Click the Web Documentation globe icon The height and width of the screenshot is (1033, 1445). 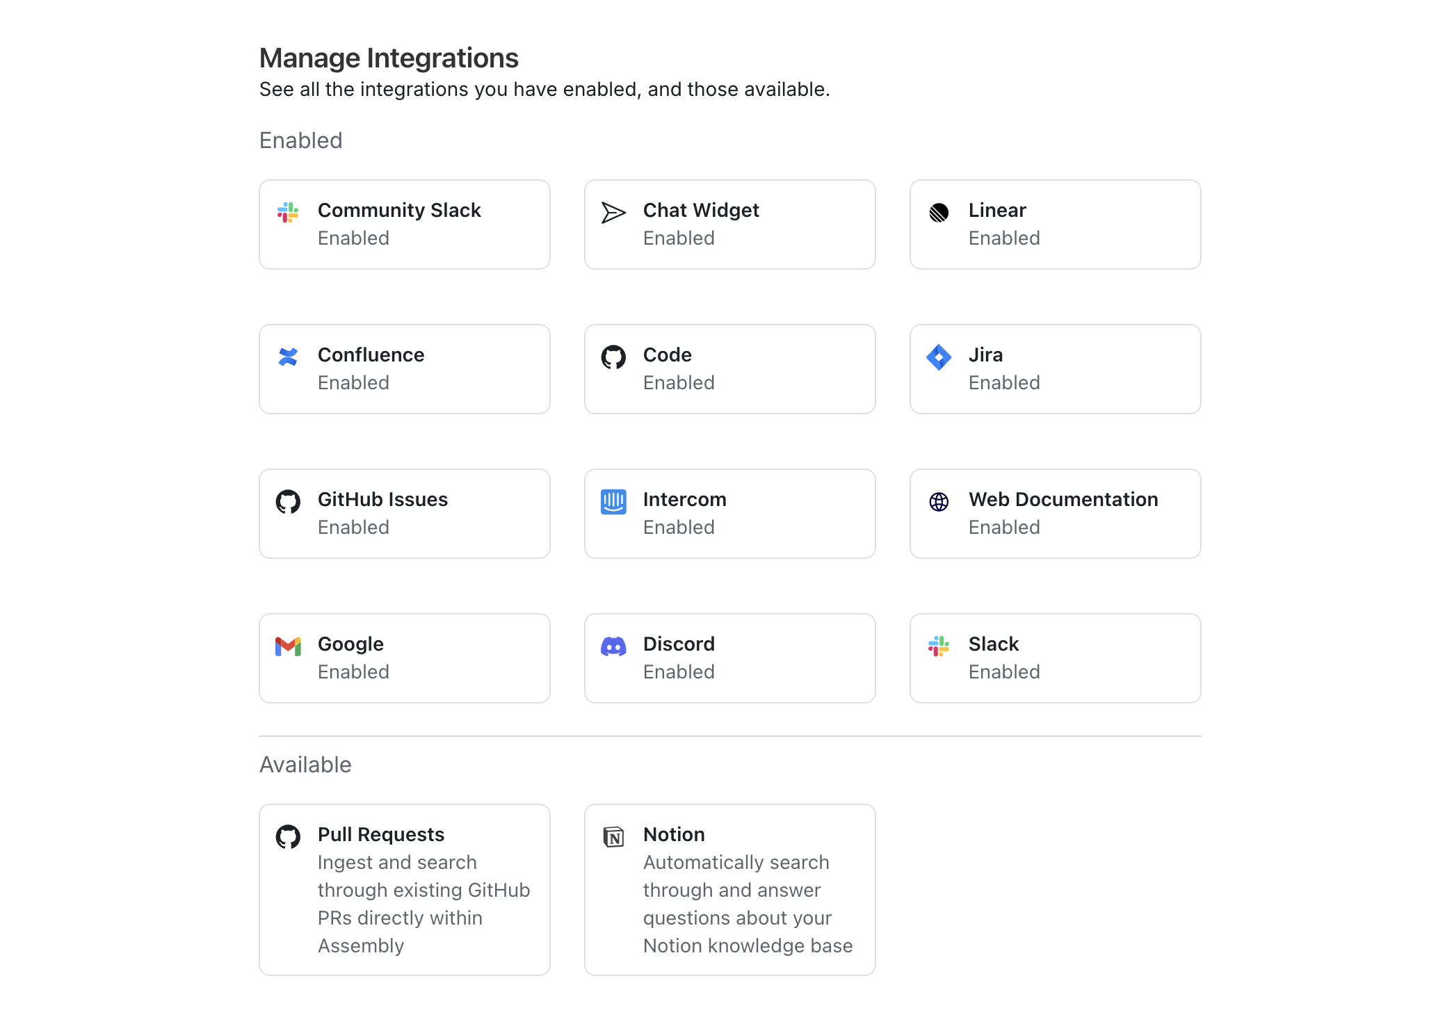[x=938, y=502]
